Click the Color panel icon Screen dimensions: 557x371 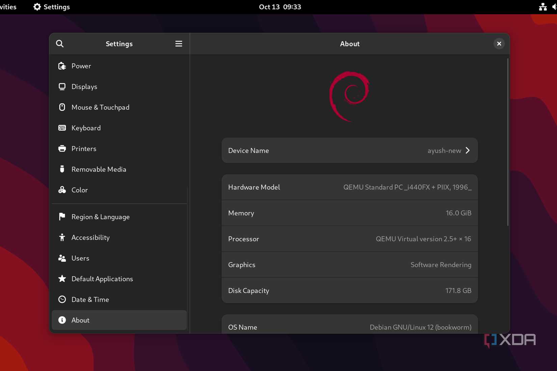pos(62,190)
